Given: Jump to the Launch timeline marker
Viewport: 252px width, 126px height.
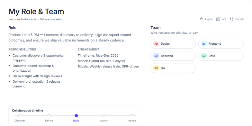Looking at the screenshot, I should (104, 116).
